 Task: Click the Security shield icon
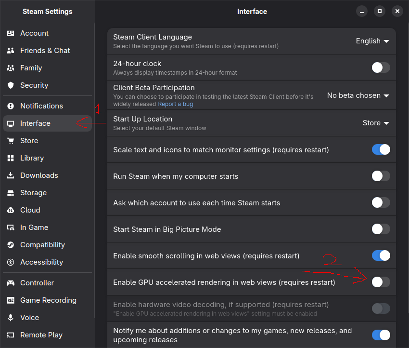(x=11, y=85)
